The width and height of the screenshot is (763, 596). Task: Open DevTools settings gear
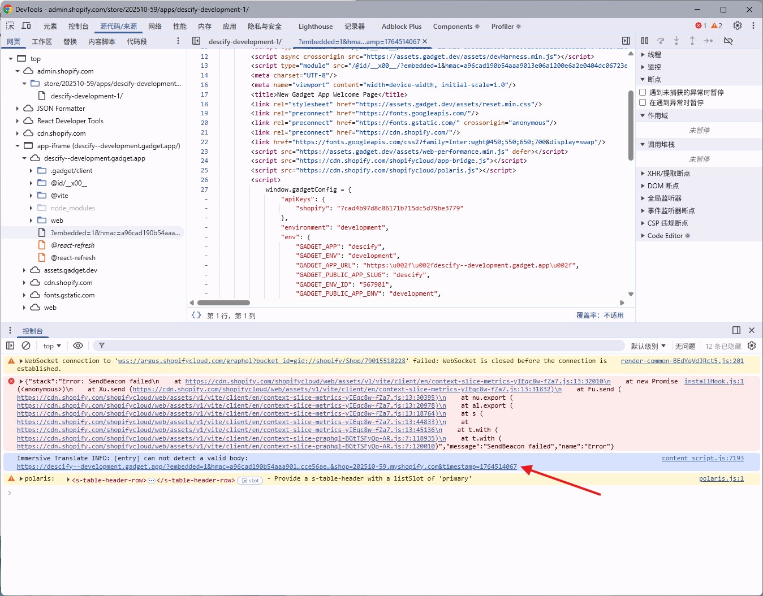[738, 26]
